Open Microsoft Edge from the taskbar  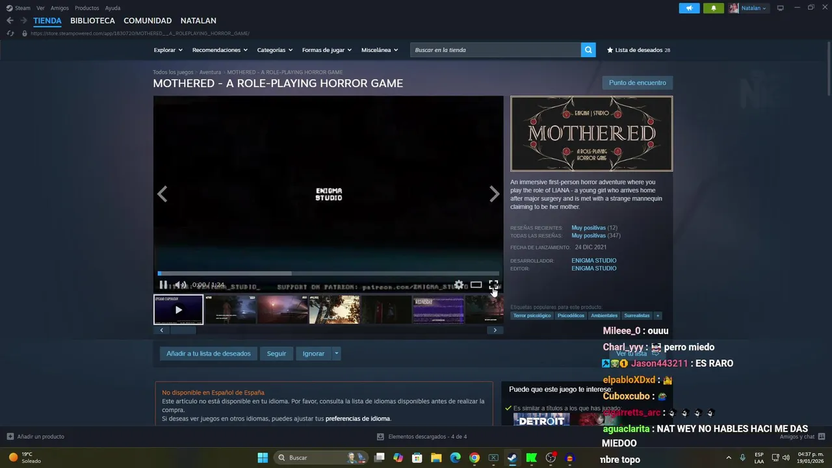(455, 458)
